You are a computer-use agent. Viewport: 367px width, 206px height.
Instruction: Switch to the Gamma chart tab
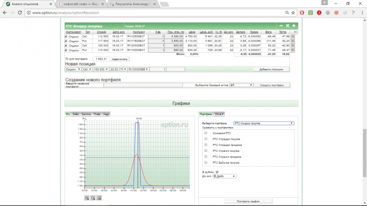[86, 113]
